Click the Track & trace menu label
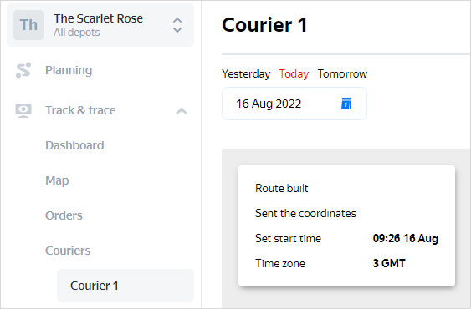Image resolution: width=471 pixels, height=309 pixels. pos(80,110)
